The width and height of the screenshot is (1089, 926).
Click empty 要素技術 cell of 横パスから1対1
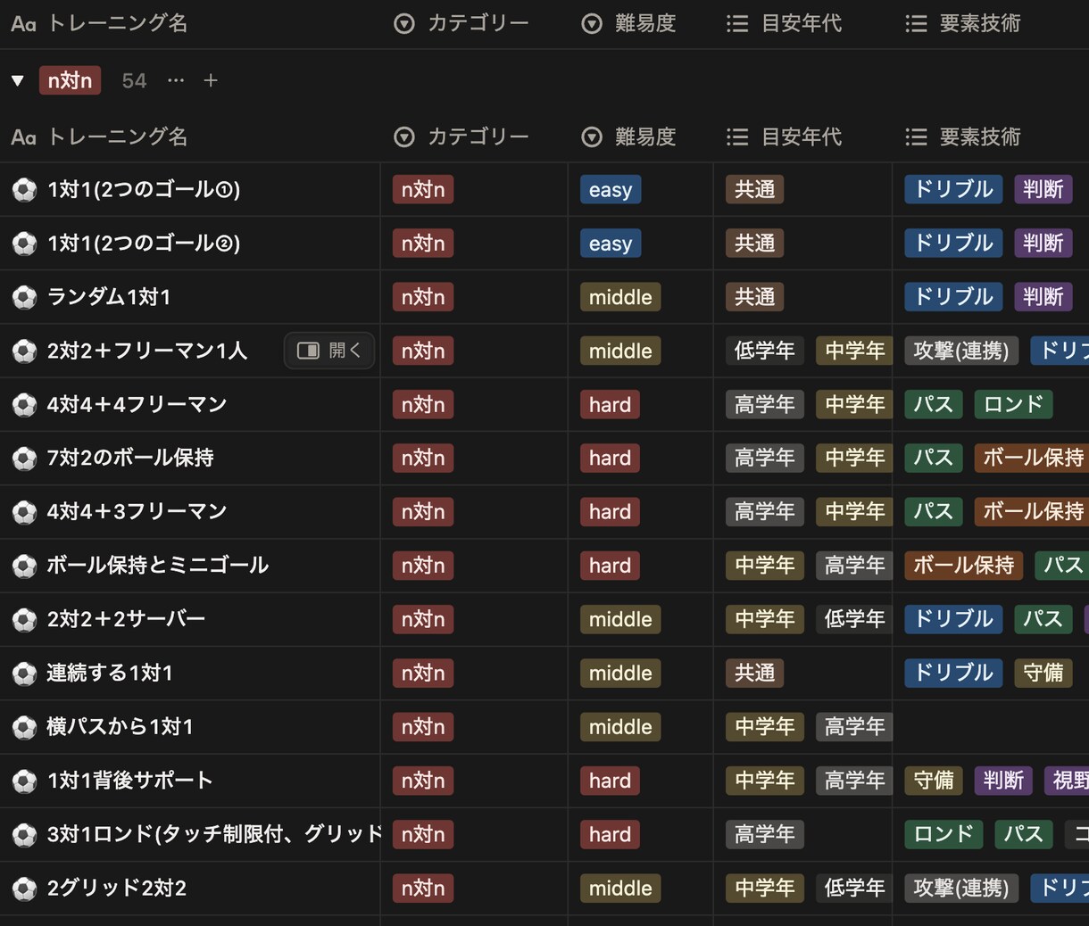991,727
